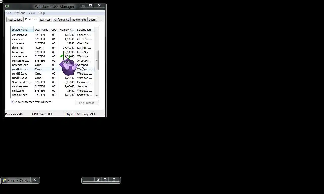Screen dimensions: 324x194
Task: Click the Microsoft ... description cell
Action: [85, 82]
